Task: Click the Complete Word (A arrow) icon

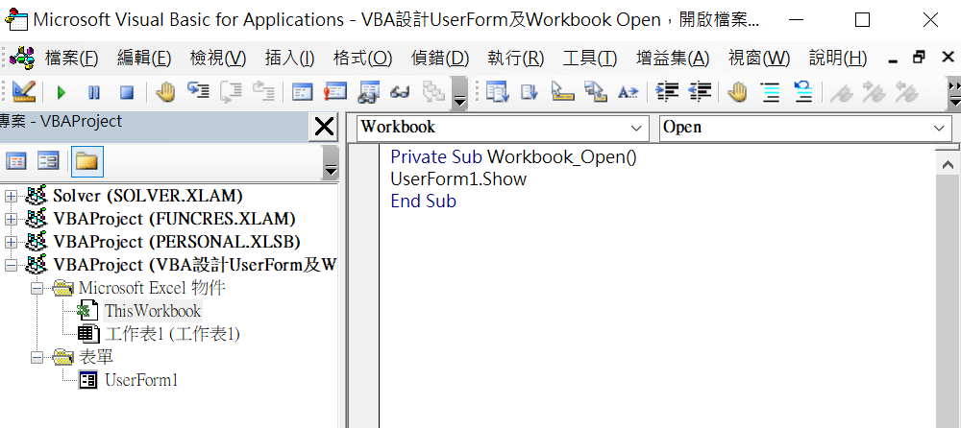Action: (628, 92)
